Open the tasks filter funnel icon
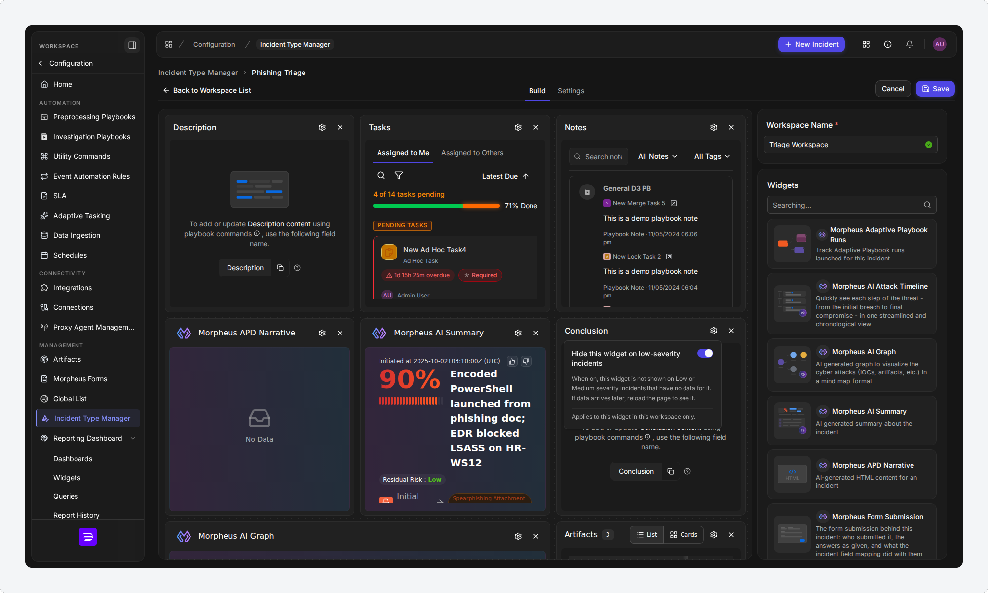 coord(399,175)
